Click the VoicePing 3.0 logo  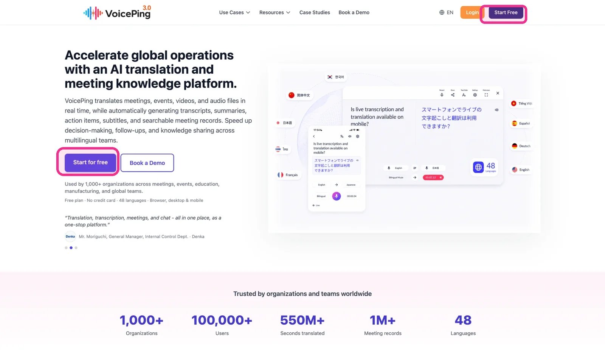(117, 12)
